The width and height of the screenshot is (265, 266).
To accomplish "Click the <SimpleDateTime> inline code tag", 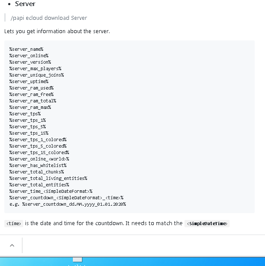I will [x=207, y=224].
